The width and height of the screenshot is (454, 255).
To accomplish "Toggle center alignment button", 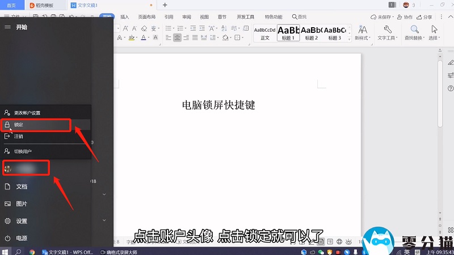I will coord(177,38).
